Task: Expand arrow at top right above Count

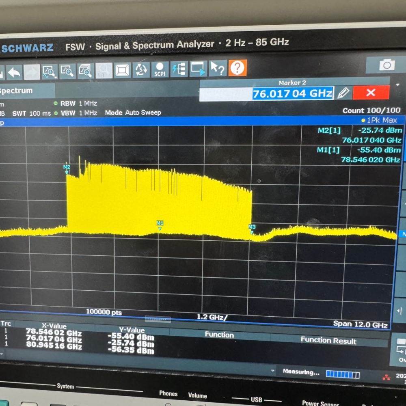Action: 398,85
